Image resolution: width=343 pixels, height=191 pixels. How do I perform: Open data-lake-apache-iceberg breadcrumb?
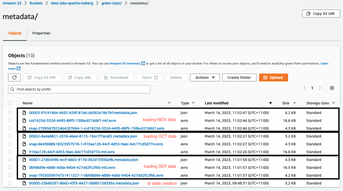(72, 3)
